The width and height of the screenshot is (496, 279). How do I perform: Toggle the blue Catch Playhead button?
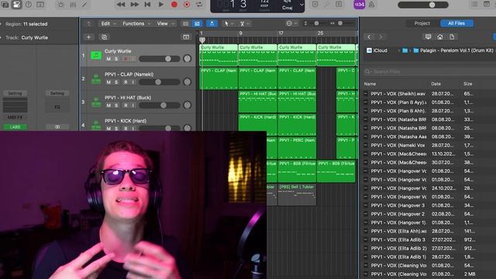212,24
